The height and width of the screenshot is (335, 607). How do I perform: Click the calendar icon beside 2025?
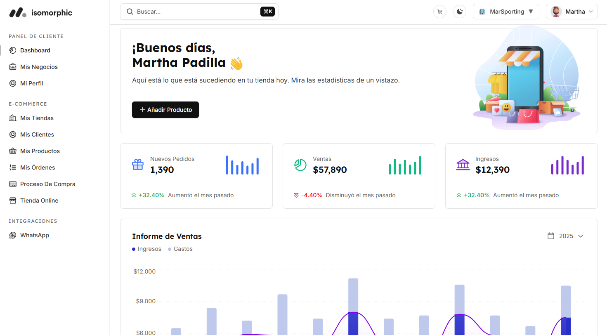click(551, 236)
